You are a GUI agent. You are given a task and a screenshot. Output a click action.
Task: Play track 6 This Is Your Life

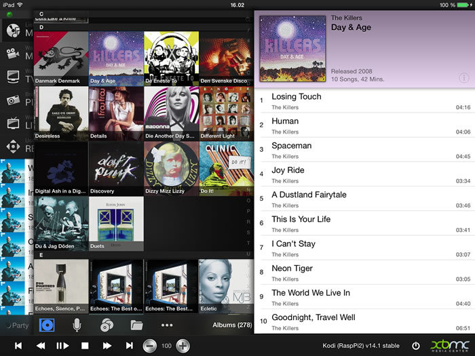tap(364, 223)
